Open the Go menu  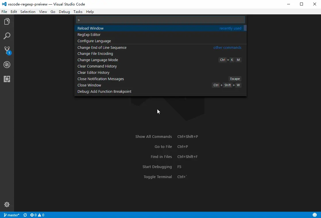(x=53, y=12)
